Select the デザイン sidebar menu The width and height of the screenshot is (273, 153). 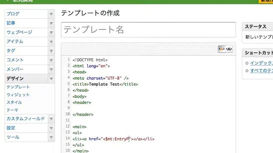(x=15, y=79)
